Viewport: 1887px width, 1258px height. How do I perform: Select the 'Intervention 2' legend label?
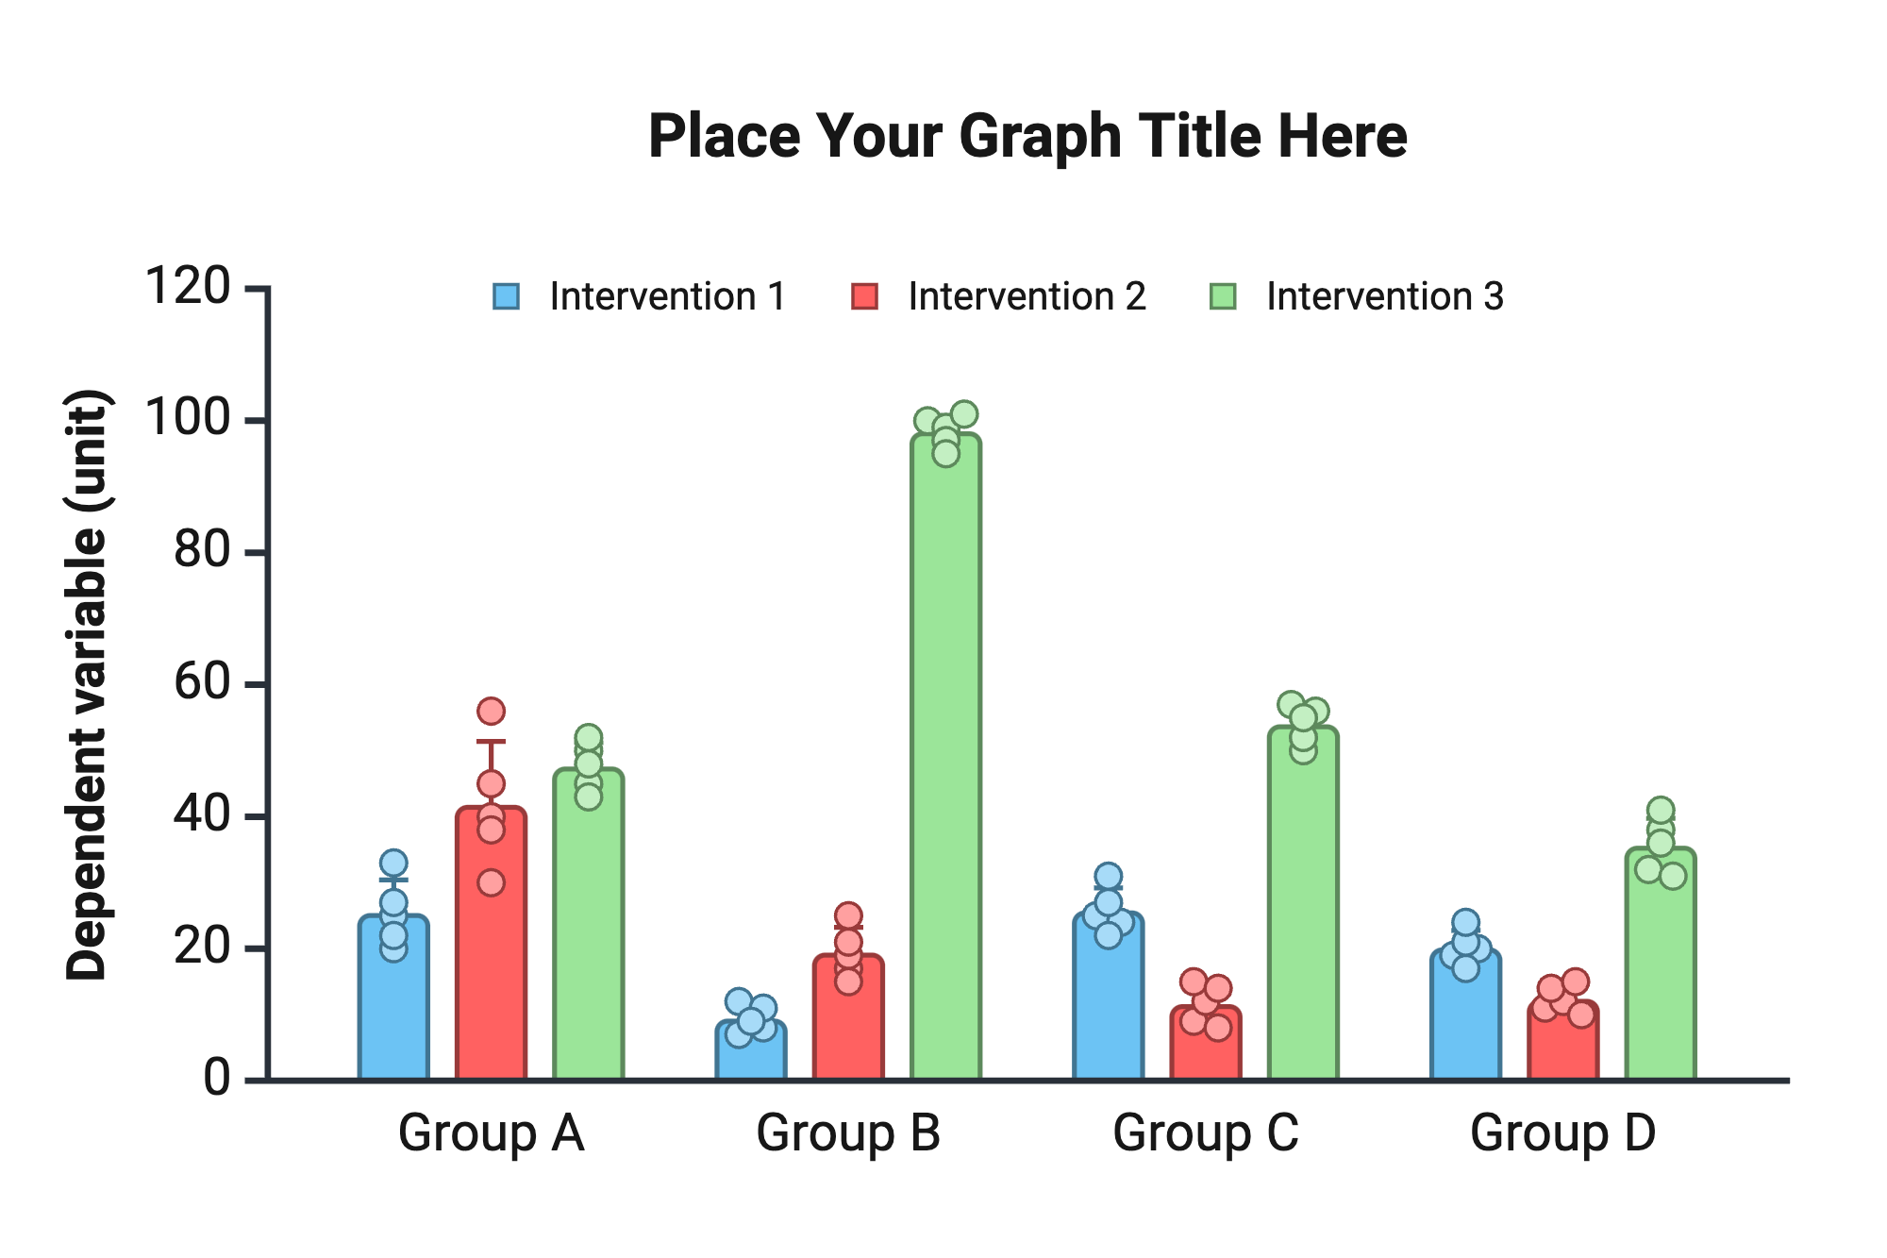tap(1027, 296)
